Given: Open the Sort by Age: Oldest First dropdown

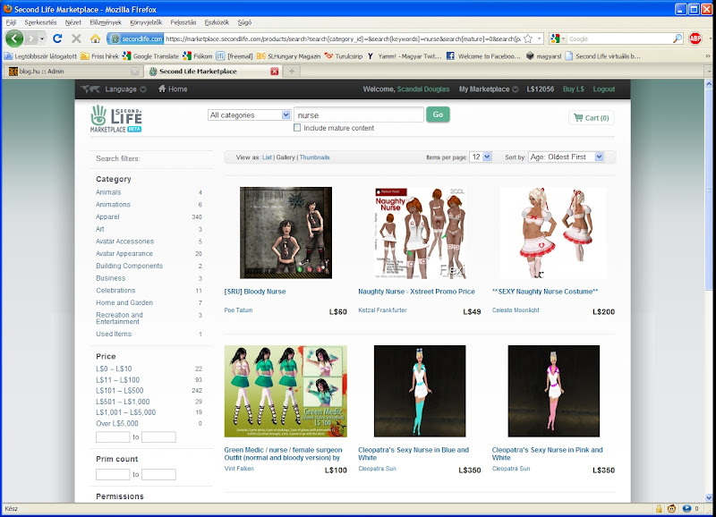Looking at the screenshot, I should coord(567,157).
